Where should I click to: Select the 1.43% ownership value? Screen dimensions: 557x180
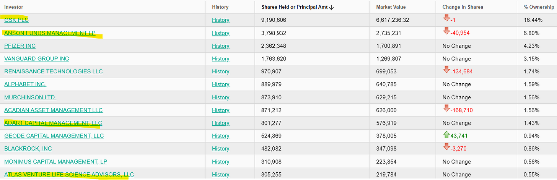point(531,123)
